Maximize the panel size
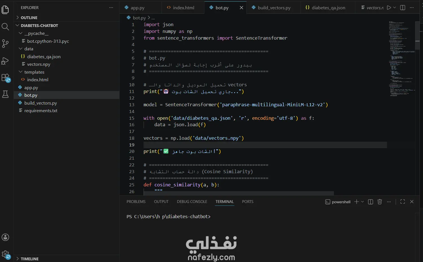Viewport: 423px width, 262px height. click(x=403, y=202)
